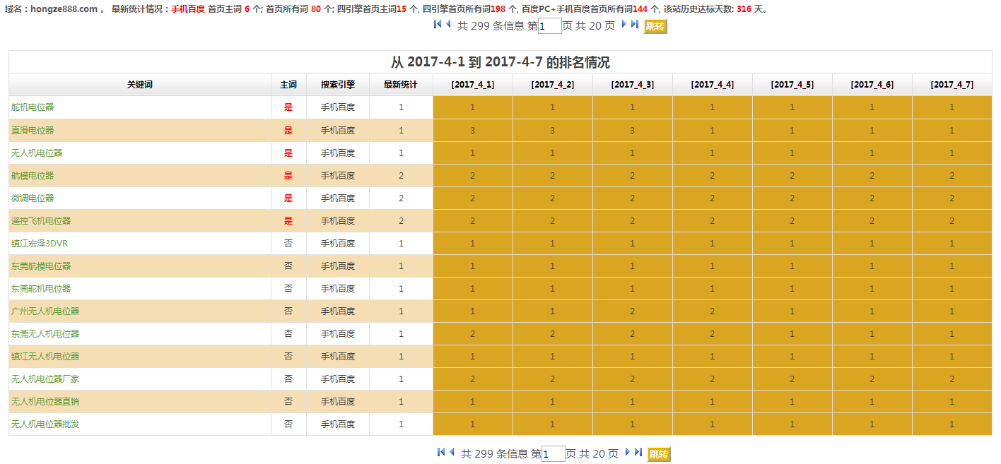Go to next page using top arrow
The image size is (1001, 464).
pos(624,24)
